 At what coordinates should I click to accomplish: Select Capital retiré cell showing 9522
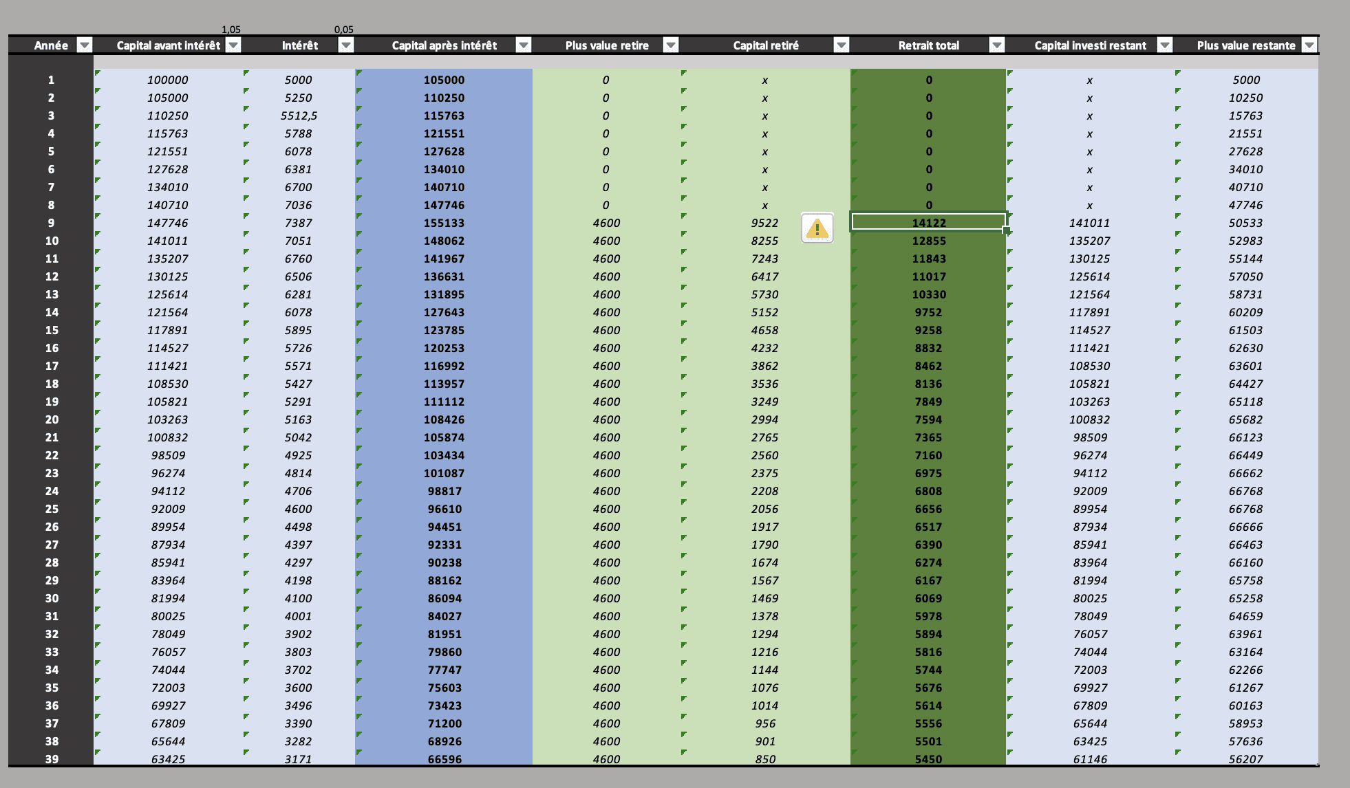(x=764, y=223)
